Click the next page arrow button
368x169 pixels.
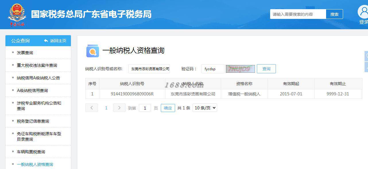(119, 108)
